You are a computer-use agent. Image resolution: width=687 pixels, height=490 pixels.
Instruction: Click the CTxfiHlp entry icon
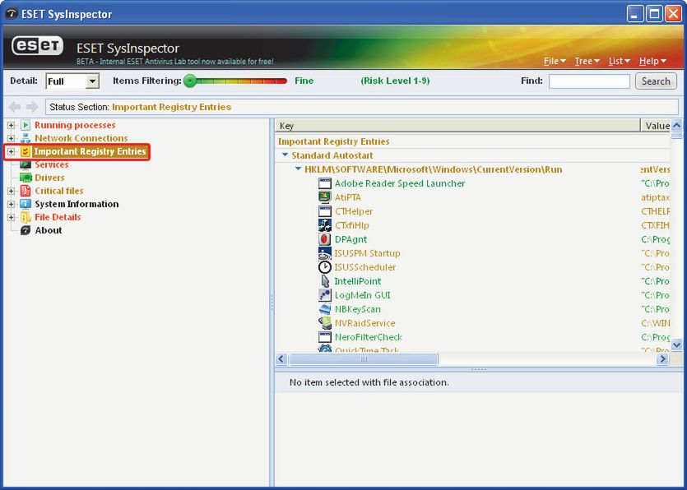pos(325,225)
